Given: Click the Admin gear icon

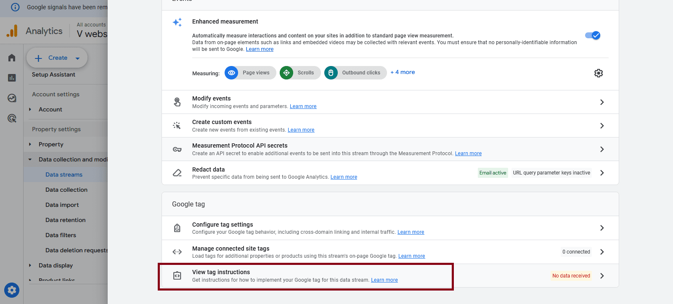Looking at the screenshot, I should click(x=12, y=290).
